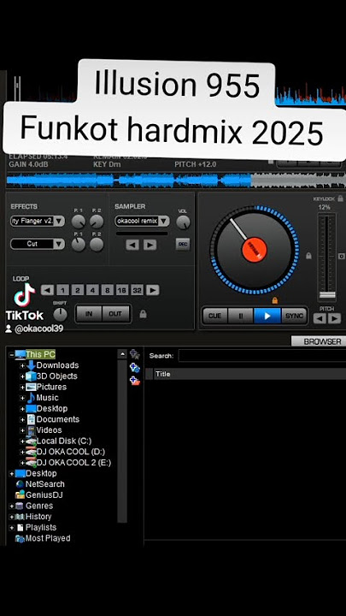Viewport: 346px width, 616px height.
Task: Set an 8-beat loop
Action: 108,290
